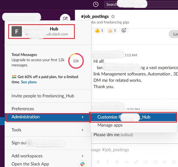Star the #job_postings channel
178x167 pixels.
pyautogui.click(x=113, y=16)
